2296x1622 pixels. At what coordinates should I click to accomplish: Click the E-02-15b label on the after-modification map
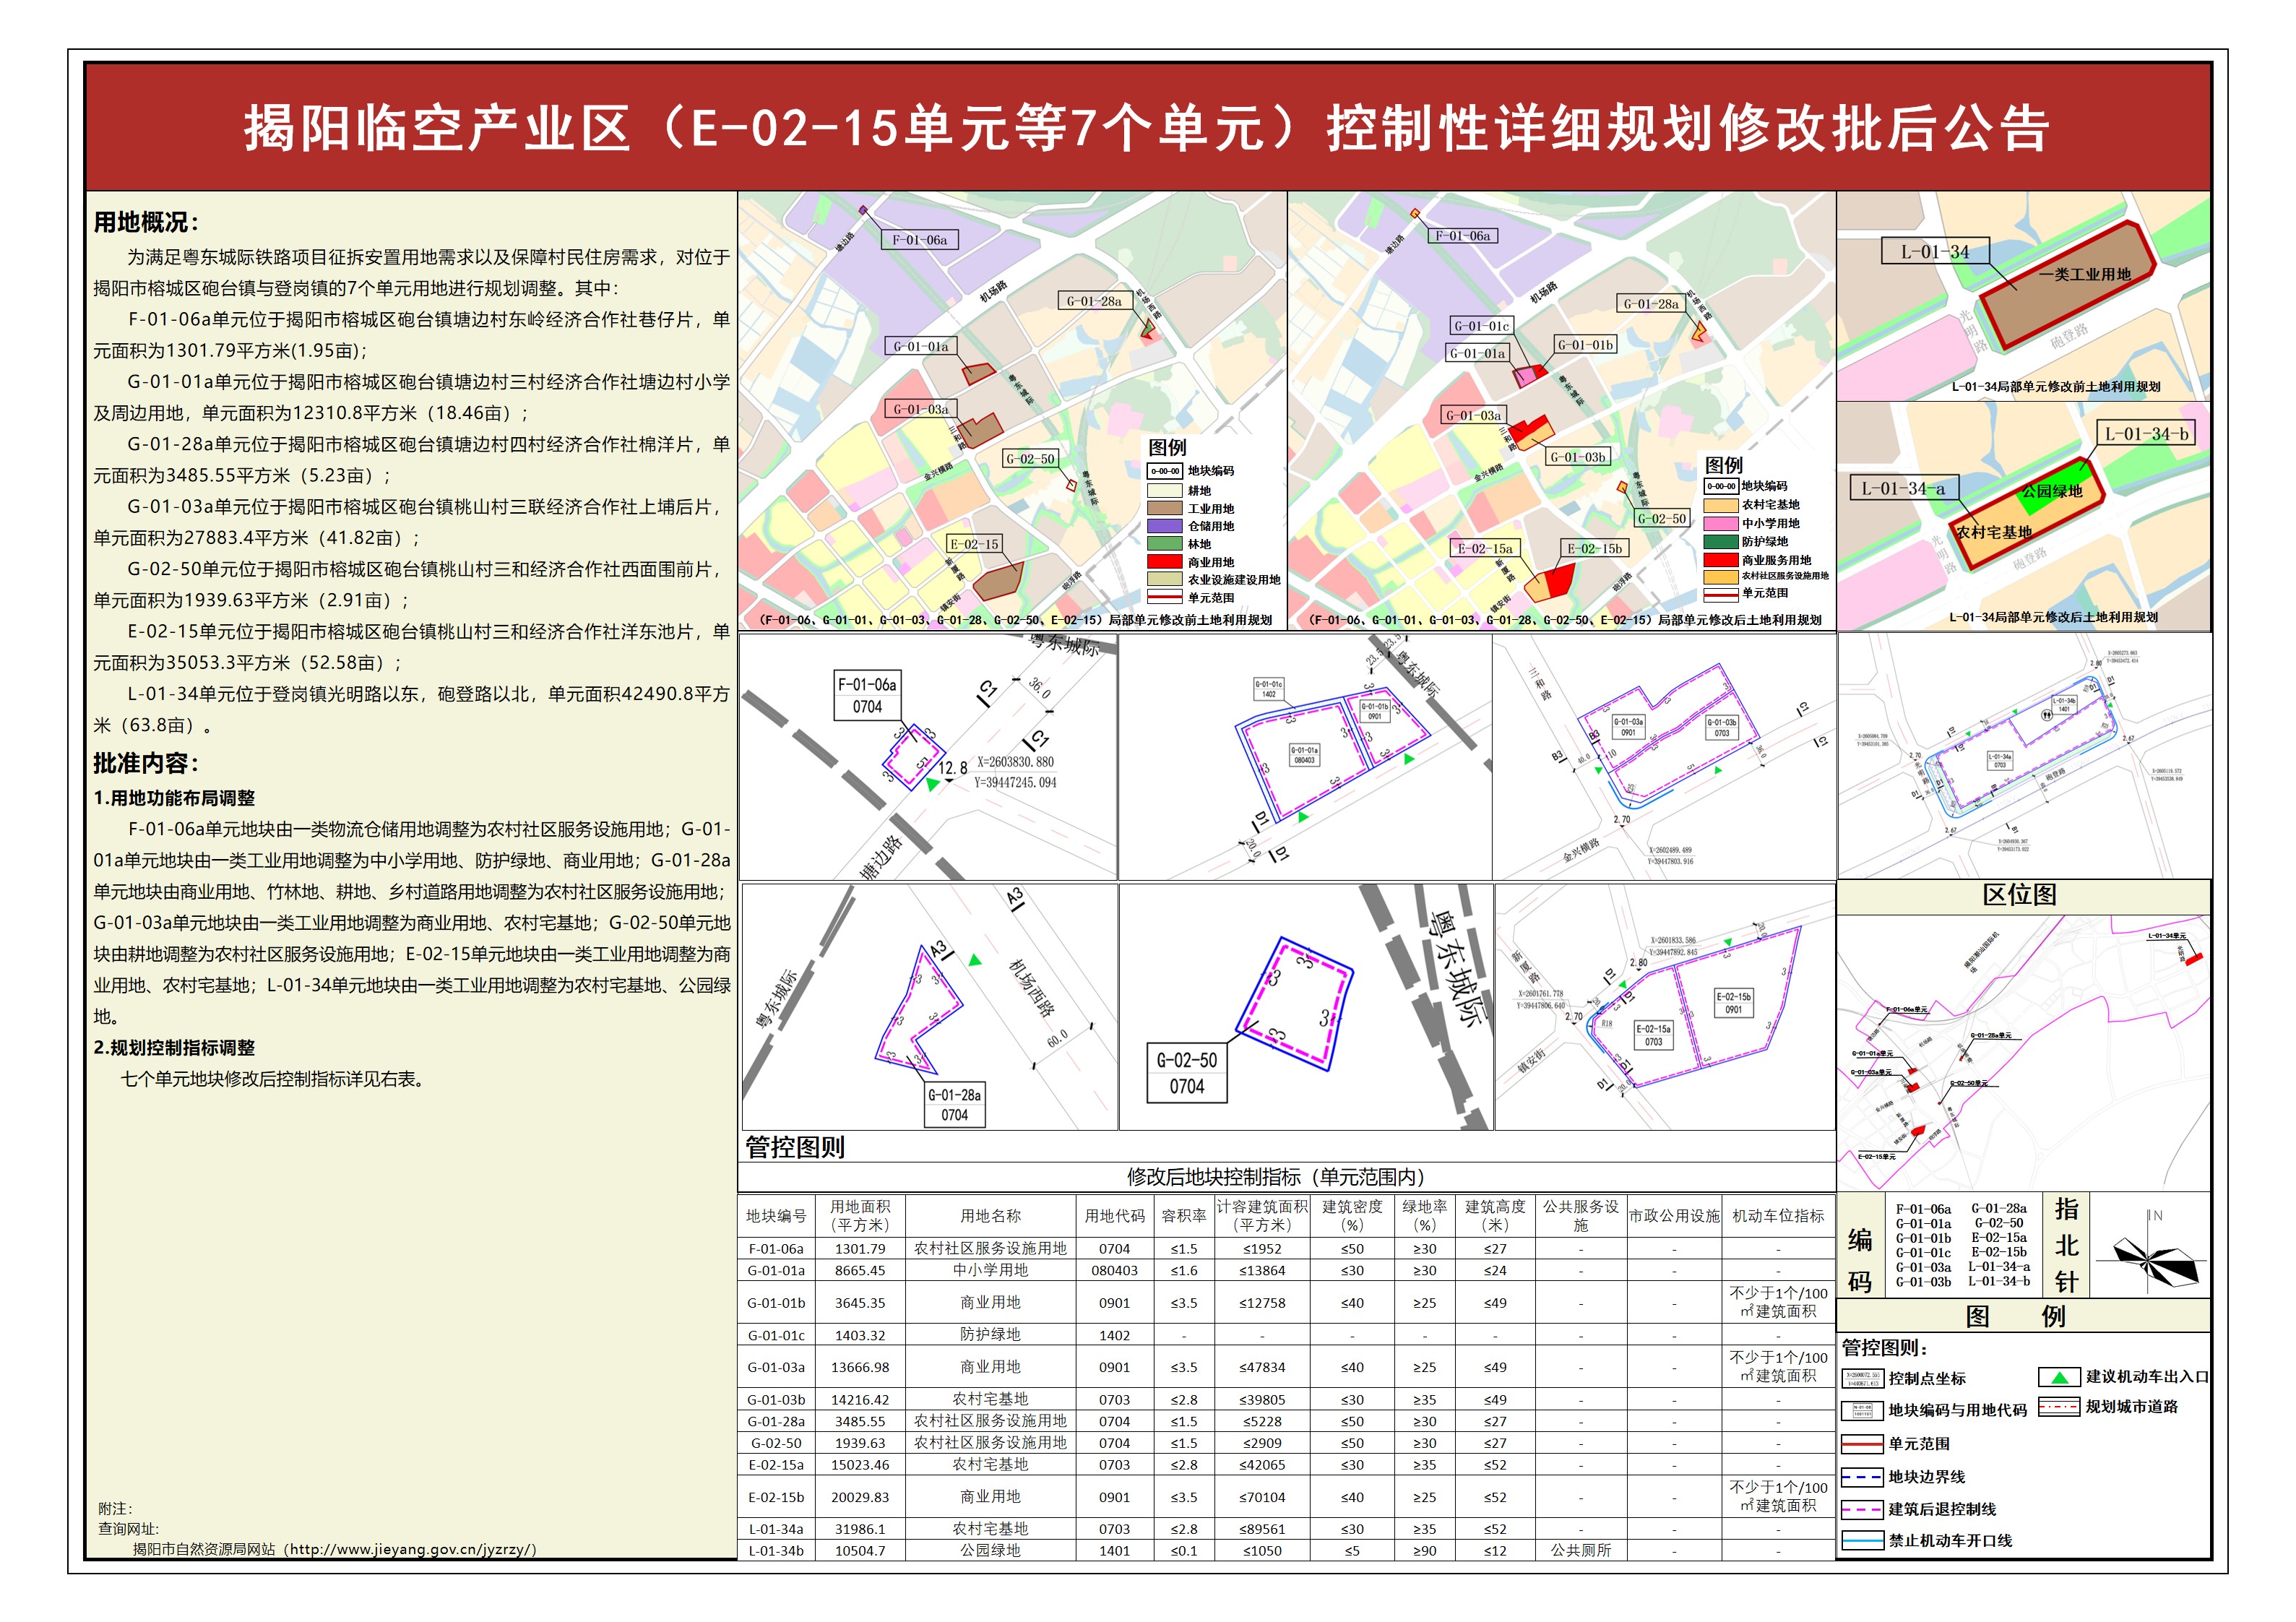pyautogui.click(x=1595, y=549)
